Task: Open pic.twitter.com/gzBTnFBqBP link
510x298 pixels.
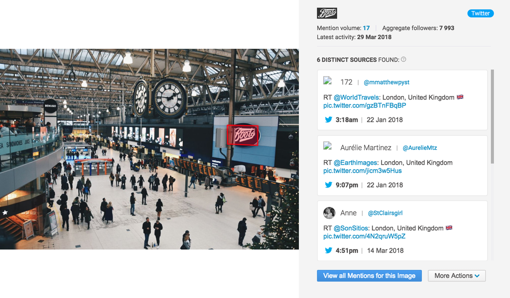Action: pos(365,105)
